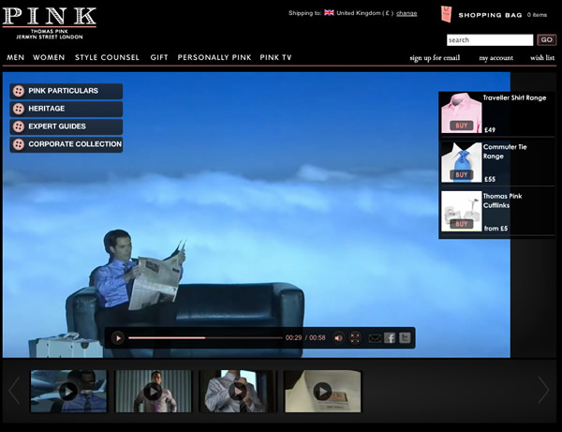Open the wish list link
This screenshot has height=432, width=562.
click(542, 58)
